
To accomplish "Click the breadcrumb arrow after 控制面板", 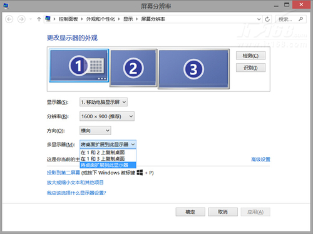I will pos(82,19).
